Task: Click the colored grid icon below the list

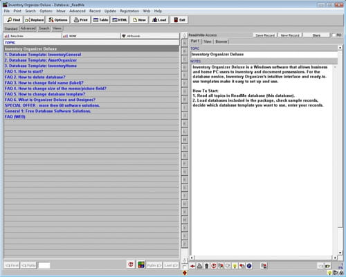Action: [141, 265]
